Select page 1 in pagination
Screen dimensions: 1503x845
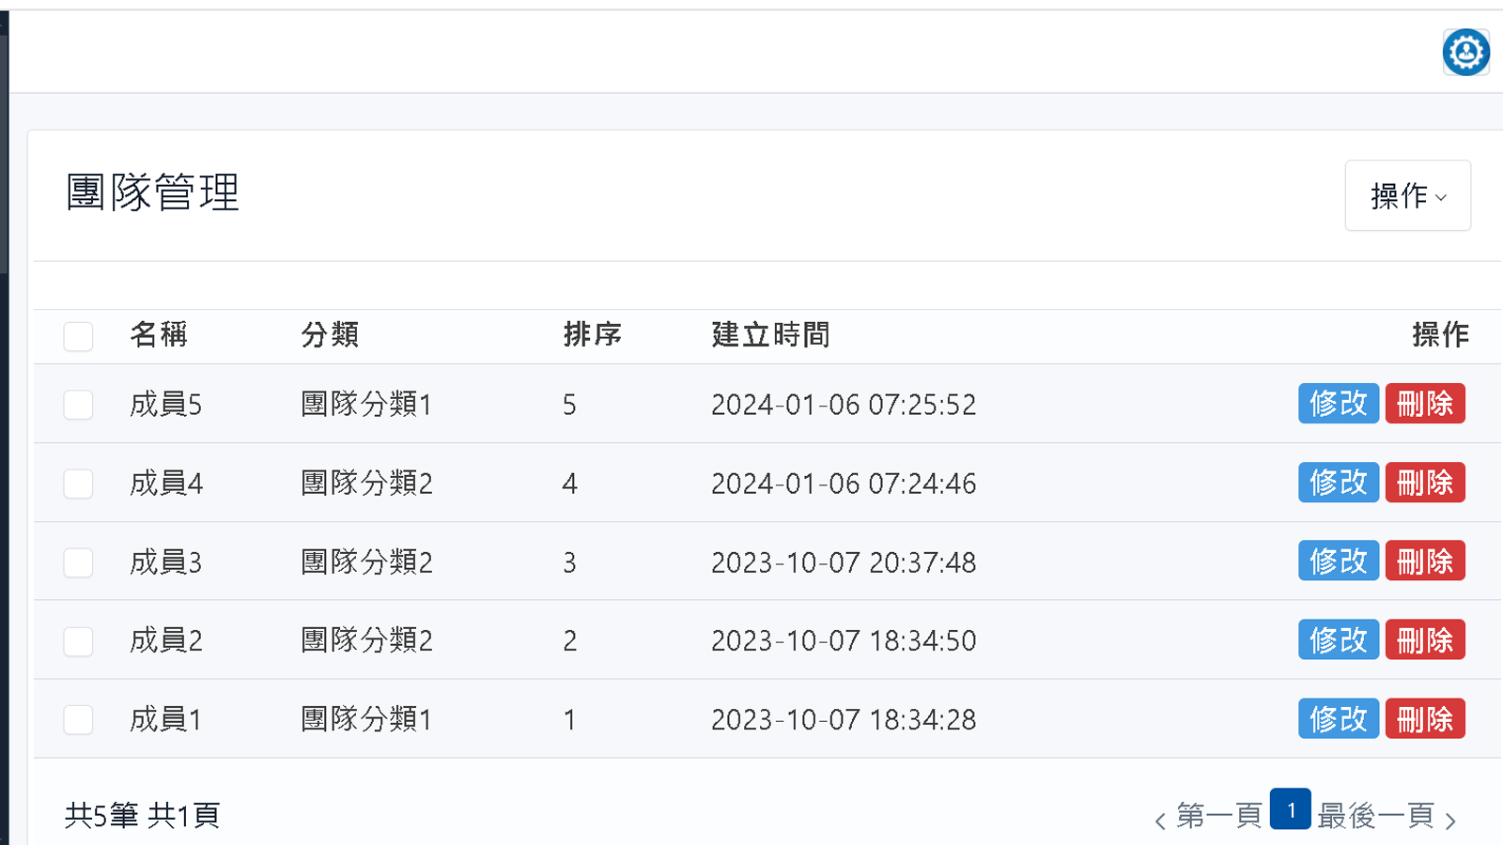coord(1291,809)
